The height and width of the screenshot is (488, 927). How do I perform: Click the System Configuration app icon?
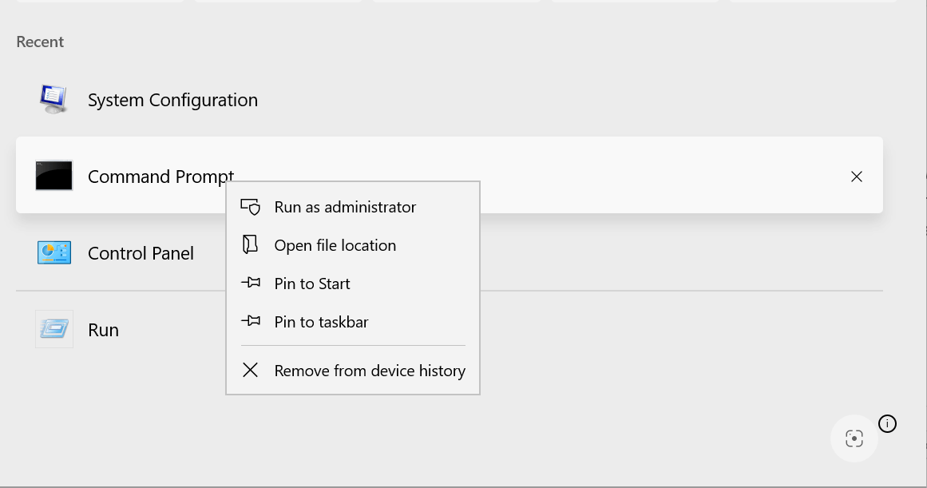tap(54, 99)
